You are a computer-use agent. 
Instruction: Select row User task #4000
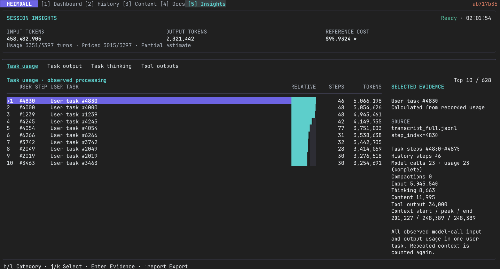coord(194,108)
